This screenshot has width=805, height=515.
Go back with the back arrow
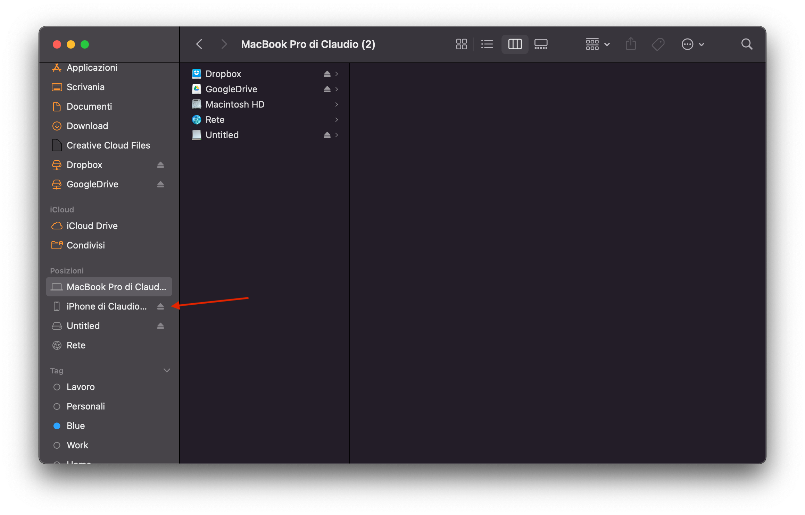[199, 44]
